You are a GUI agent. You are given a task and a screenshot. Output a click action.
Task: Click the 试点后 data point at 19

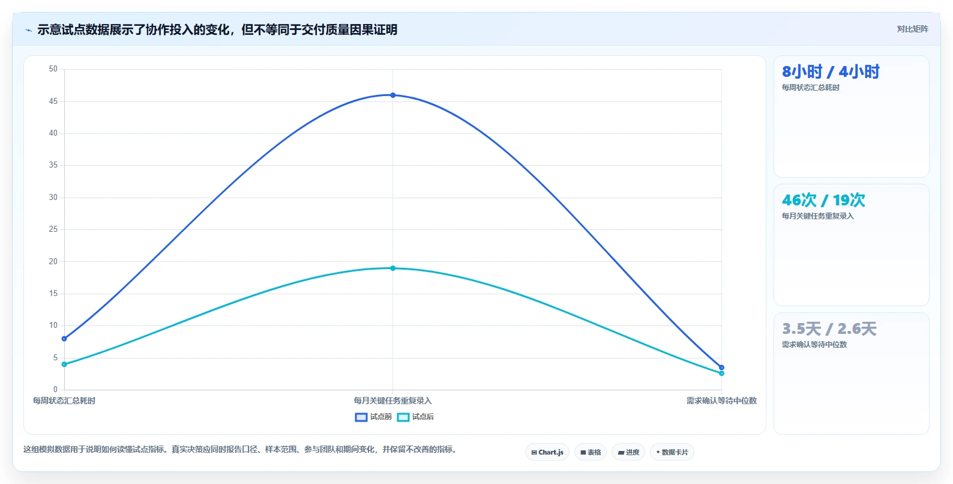pyautogui.click(x=393, y=268)
